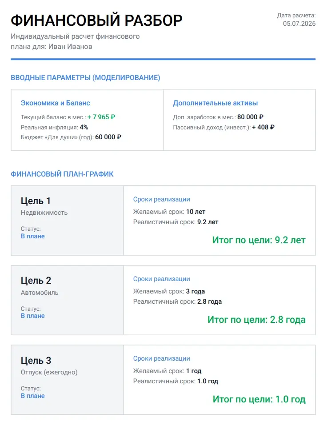
Task: Click the ФИНАНСОВЫЙ РАЗБОР main title
Action: coord(96,20)
